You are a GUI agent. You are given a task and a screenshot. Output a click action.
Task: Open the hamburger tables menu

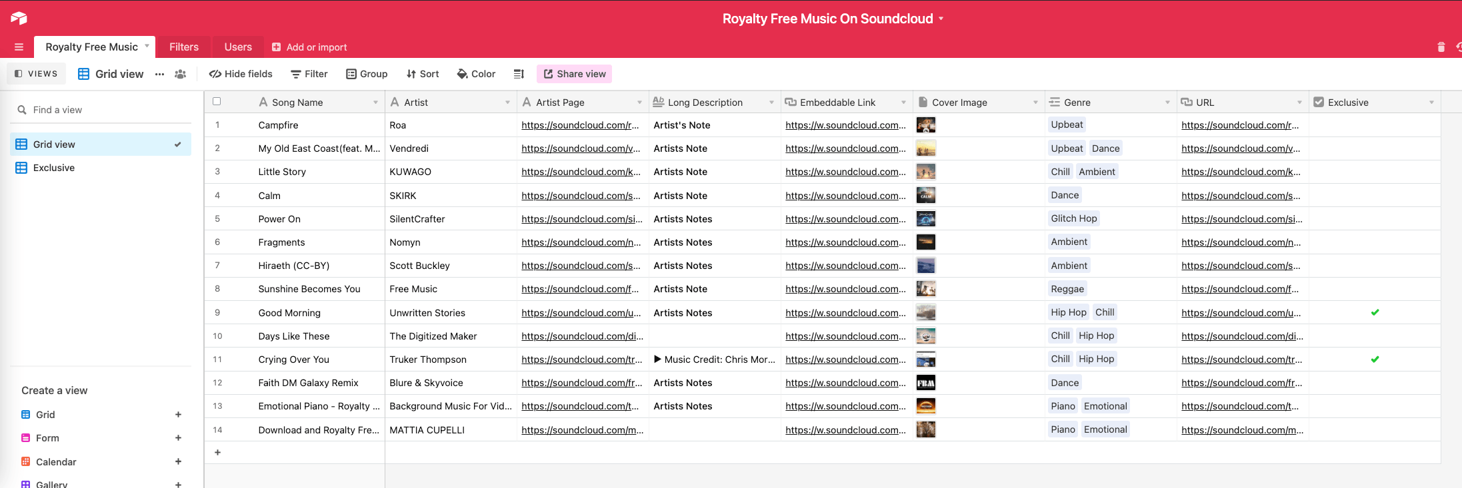click(x=19, y=47)
